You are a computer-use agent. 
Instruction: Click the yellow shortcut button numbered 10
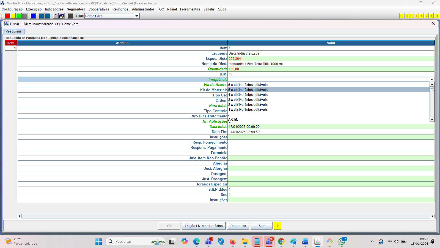(436, 16)
